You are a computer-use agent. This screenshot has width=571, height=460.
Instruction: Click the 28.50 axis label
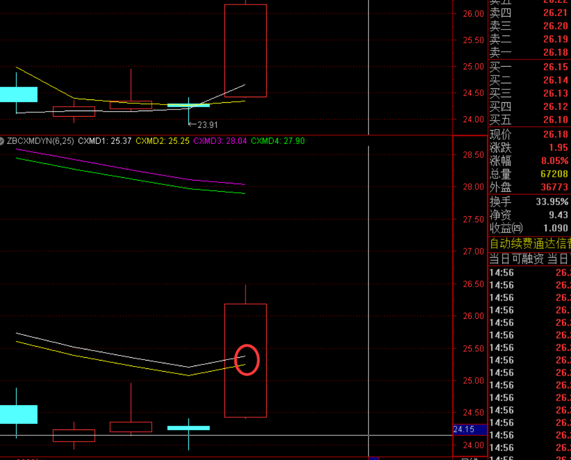[473, 155]
